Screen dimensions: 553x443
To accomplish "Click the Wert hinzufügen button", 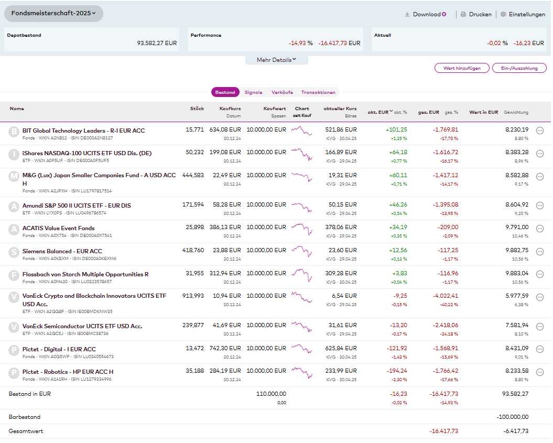I will pyautogui.click(x=461, y=68).
